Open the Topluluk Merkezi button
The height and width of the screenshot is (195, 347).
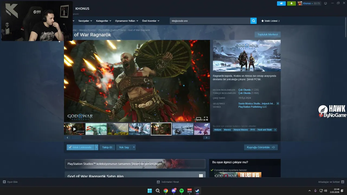pos(268,34)
